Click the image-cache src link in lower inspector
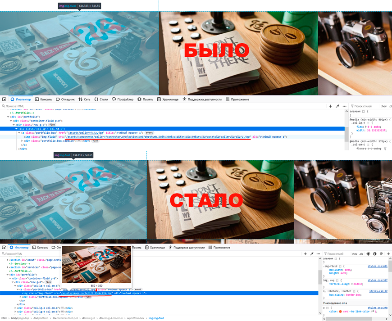 pos(87,293)
